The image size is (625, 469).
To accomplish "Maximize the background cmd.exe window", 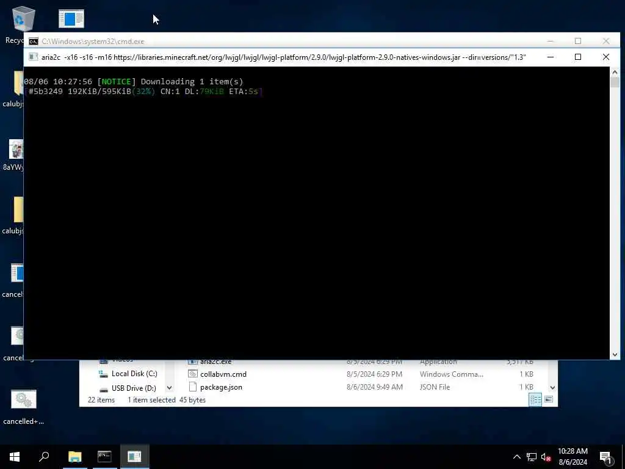I will coord(578,41).
